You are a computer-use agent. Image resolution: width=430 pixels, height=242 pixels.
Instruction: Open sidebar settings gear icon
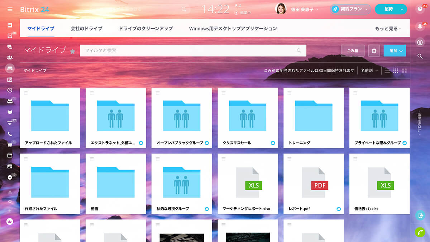coord(10,202)
